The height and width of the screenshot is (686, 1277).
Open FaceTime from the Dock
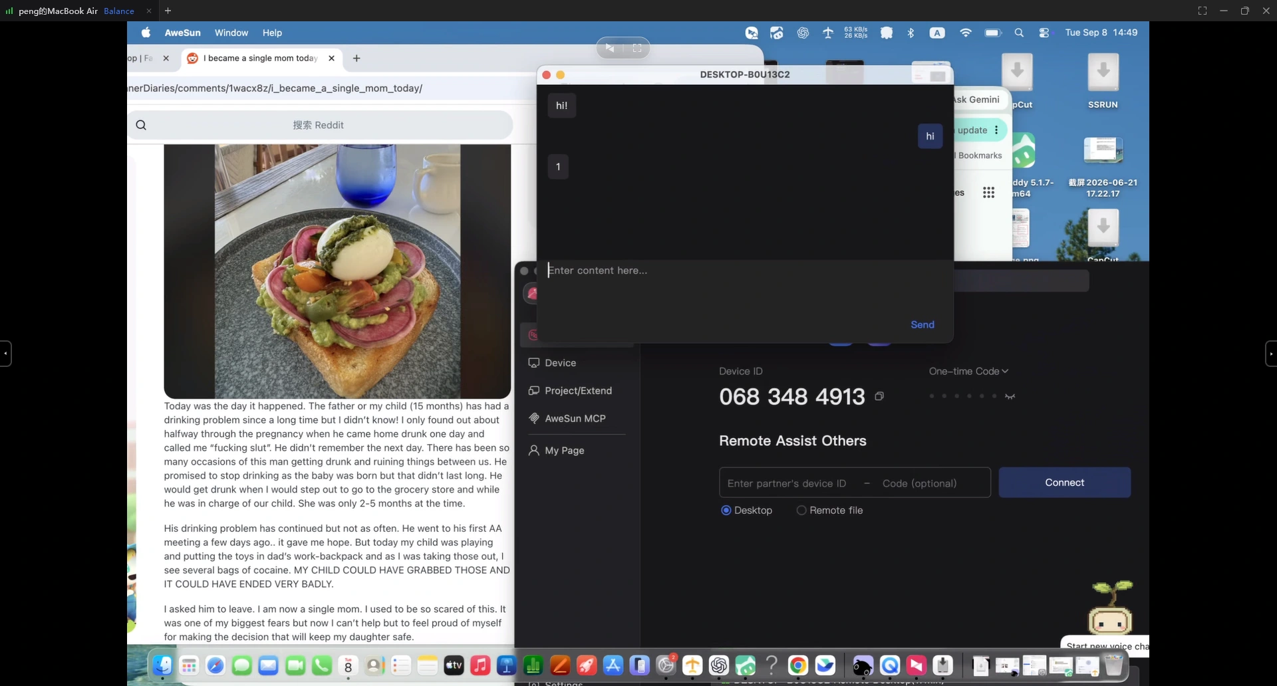(x=295, y=665)
